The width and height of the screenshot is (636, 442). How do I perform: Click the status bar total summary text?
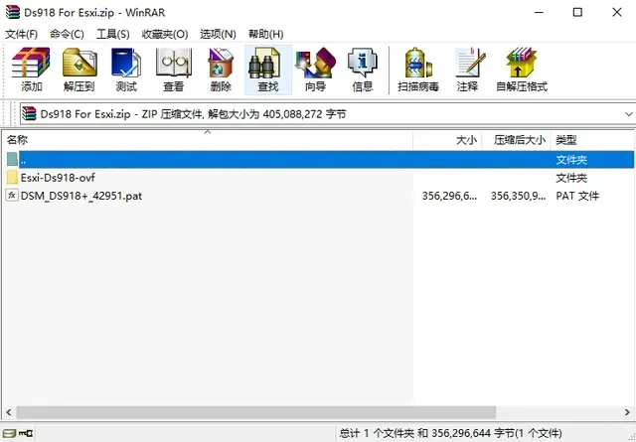point(450,433)
